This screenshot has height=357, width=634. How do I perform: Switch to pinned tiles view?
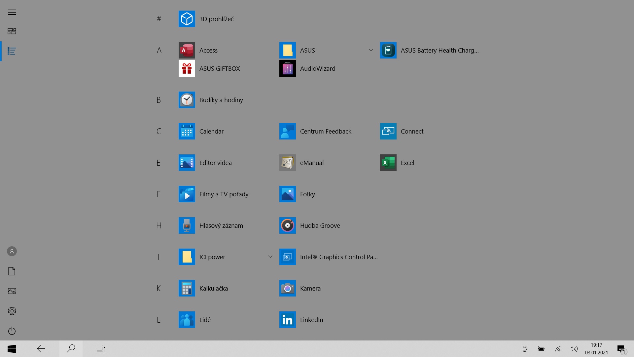(12, 31)
